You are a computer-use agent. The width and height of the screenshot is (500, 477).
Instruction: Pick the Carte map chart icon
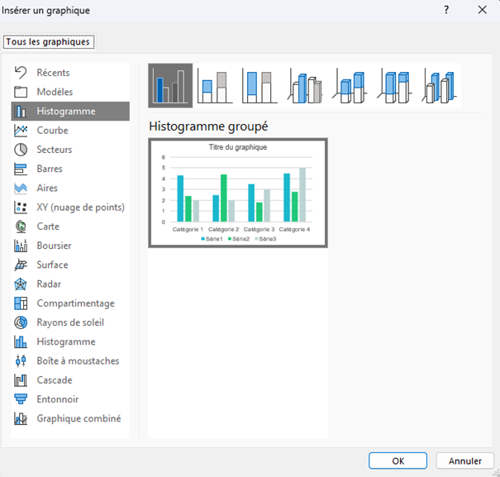coord(21,227)
